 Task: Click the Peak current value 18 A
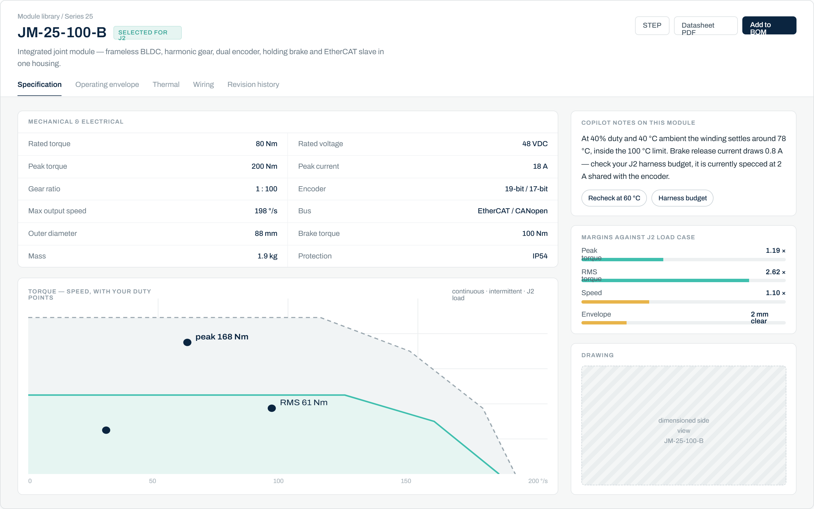540,166
